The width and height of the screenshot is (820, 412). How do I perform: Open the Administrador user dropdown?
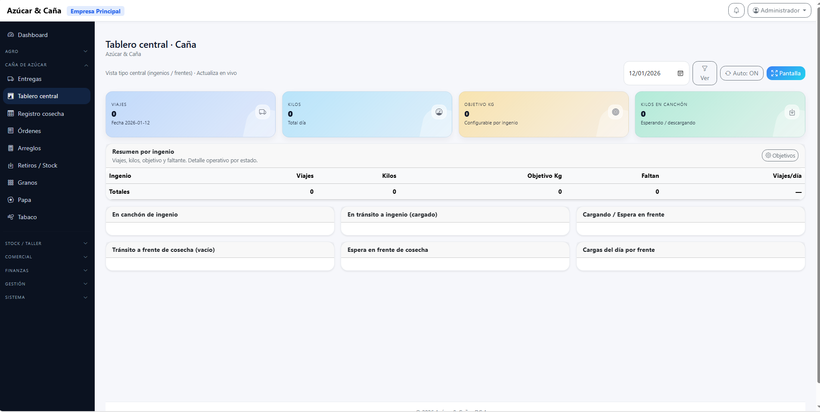coord(779,10)
